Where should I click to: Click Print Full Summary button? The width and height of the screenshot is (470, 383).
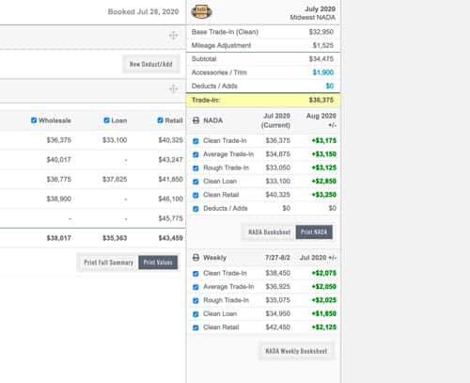click(x=108, y=263)
